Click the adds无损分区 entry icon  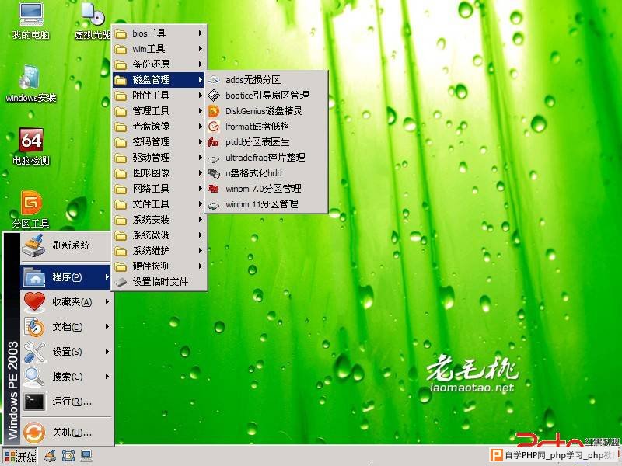214,80
